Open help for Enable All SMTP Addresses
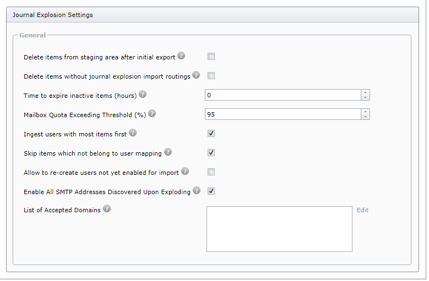 click(x=197, y=191)
